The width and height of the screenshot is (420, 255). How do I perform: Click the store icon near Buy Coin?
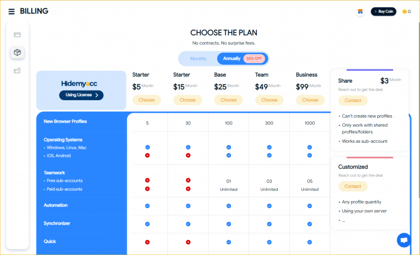360,11
